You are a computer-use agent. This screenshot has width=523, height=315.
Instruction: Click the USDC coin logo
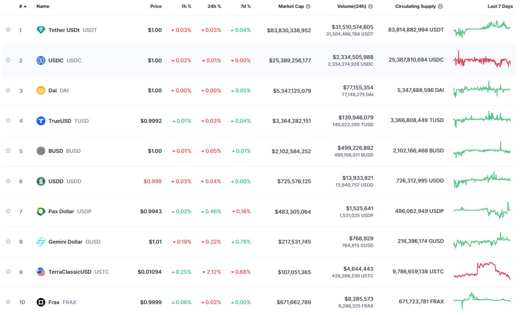pos(41,60)
